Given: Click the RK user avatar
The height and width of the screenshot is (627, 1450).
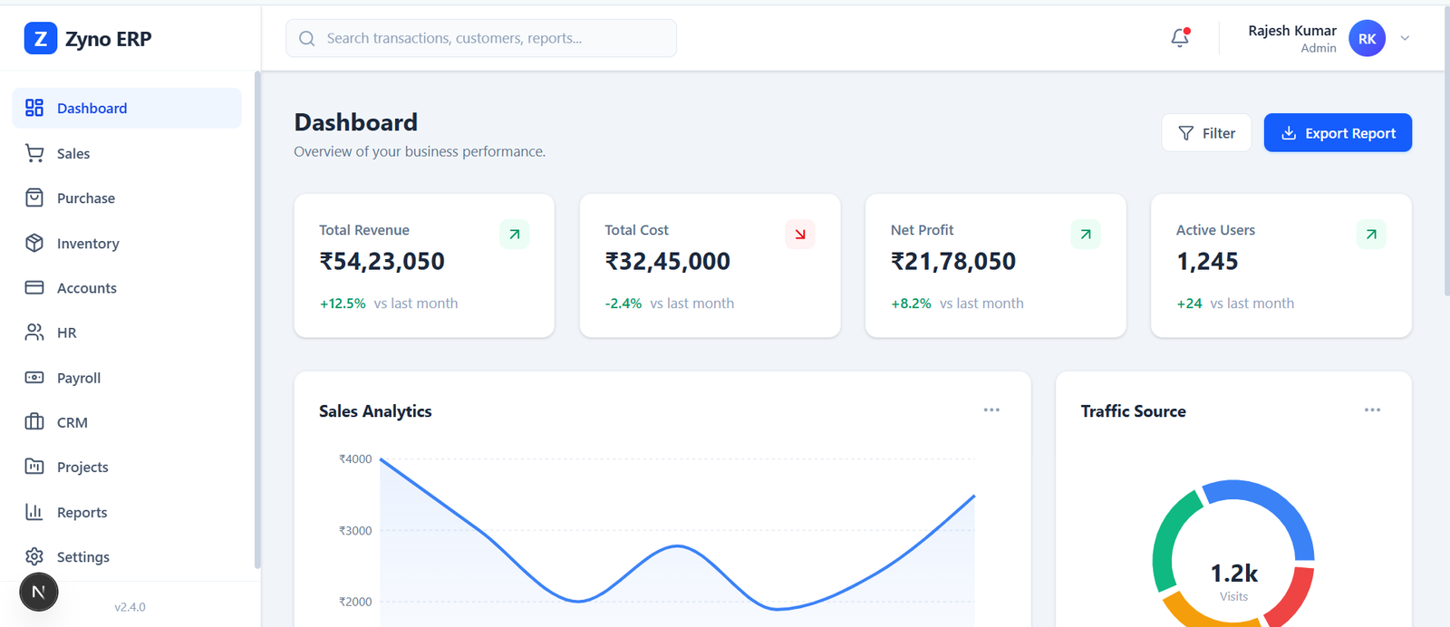Looking at the screenshot, I should pos(1367,39).
